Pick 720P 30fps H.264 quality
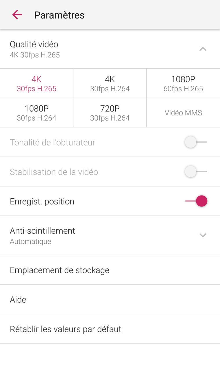The height and width of the screenshot is (391, 220). tap(110, 113)
